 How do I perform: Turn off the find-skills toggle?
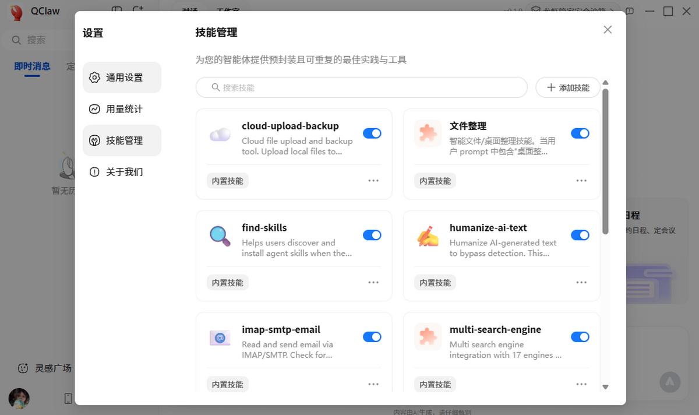tap(372, 235)
